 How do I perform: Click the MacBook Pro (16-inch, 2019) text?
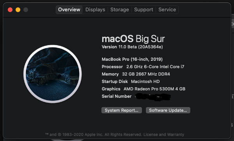pos(132,59)
